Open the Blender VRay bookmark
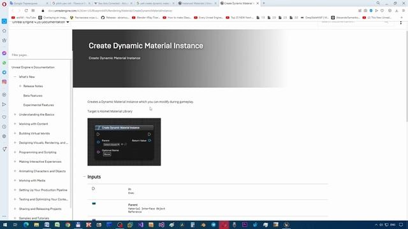This screenshot has height=229, width=408. click(146, 18)
